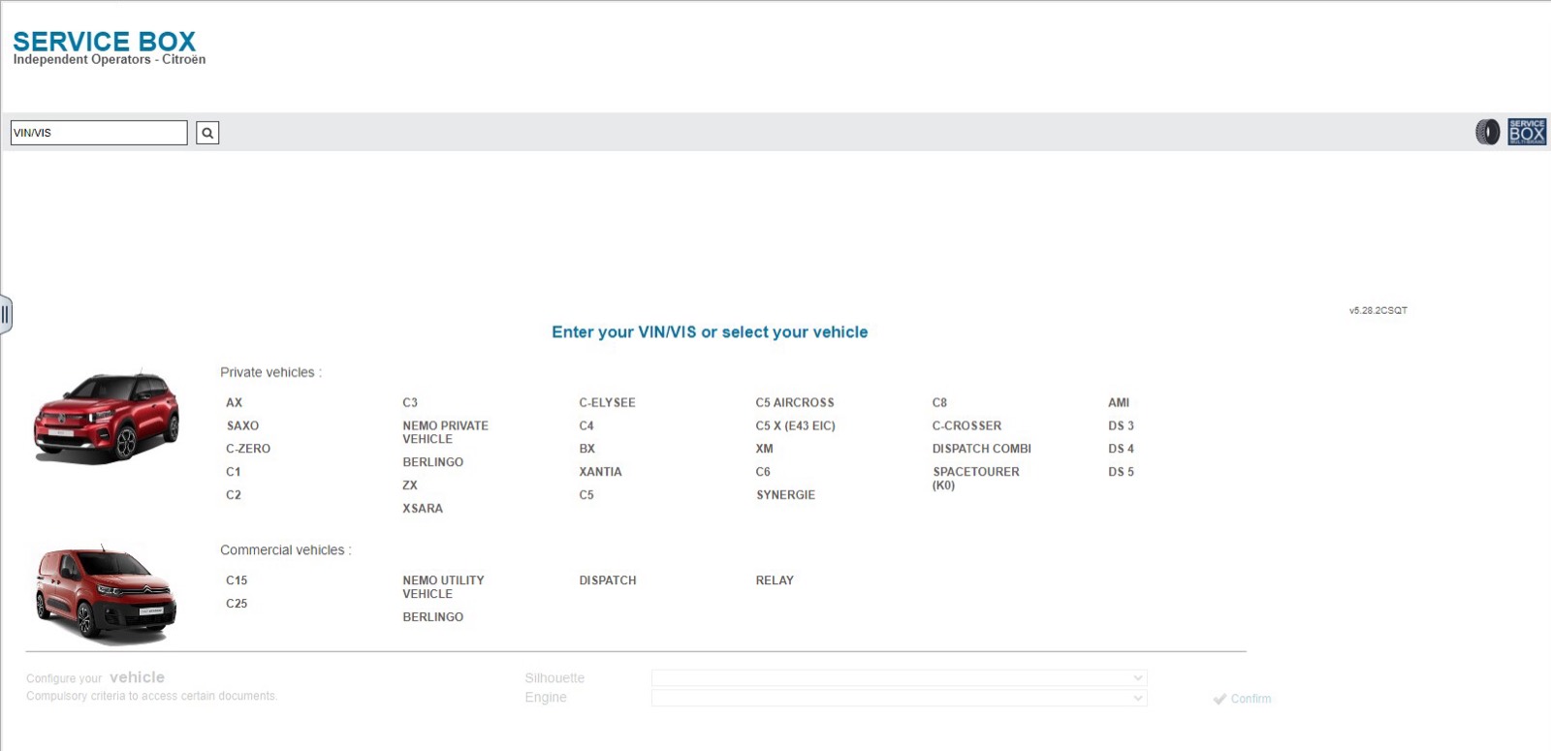The width and height of the screenshot is (1551, 751).
Task: Select the C15 commercial vehicle
Action: coord(237,580)
